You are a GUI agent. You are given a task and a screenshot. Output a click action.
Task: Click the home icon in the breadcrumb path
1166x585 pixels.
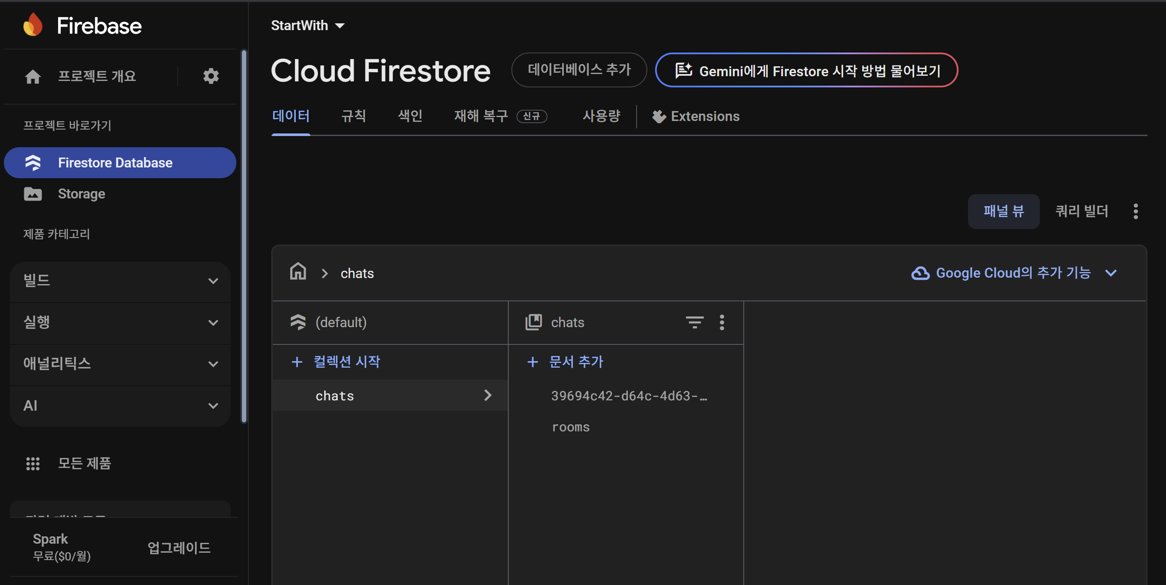point(298,272)
